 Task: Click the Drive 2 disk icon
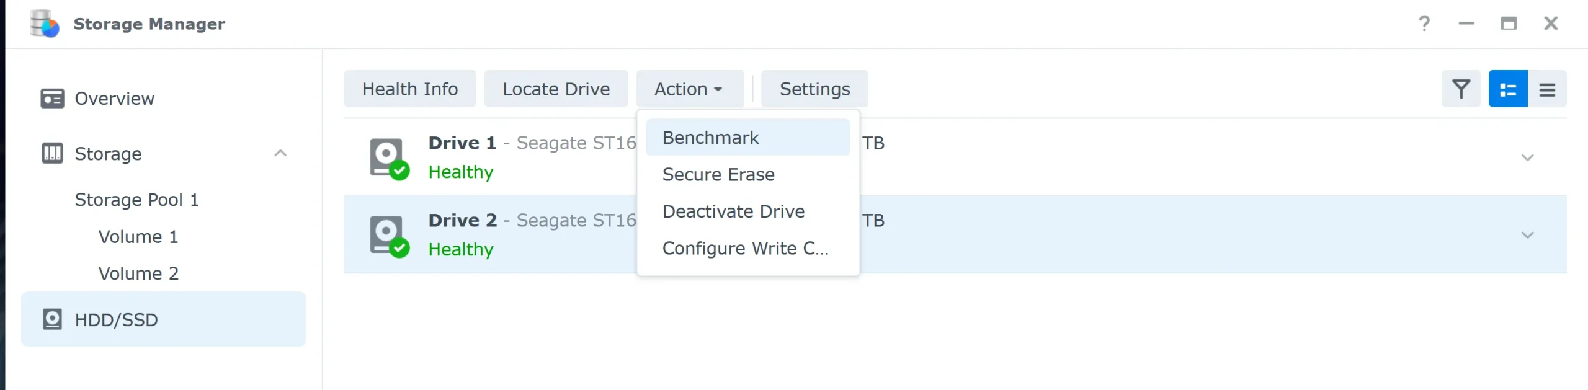388,235
